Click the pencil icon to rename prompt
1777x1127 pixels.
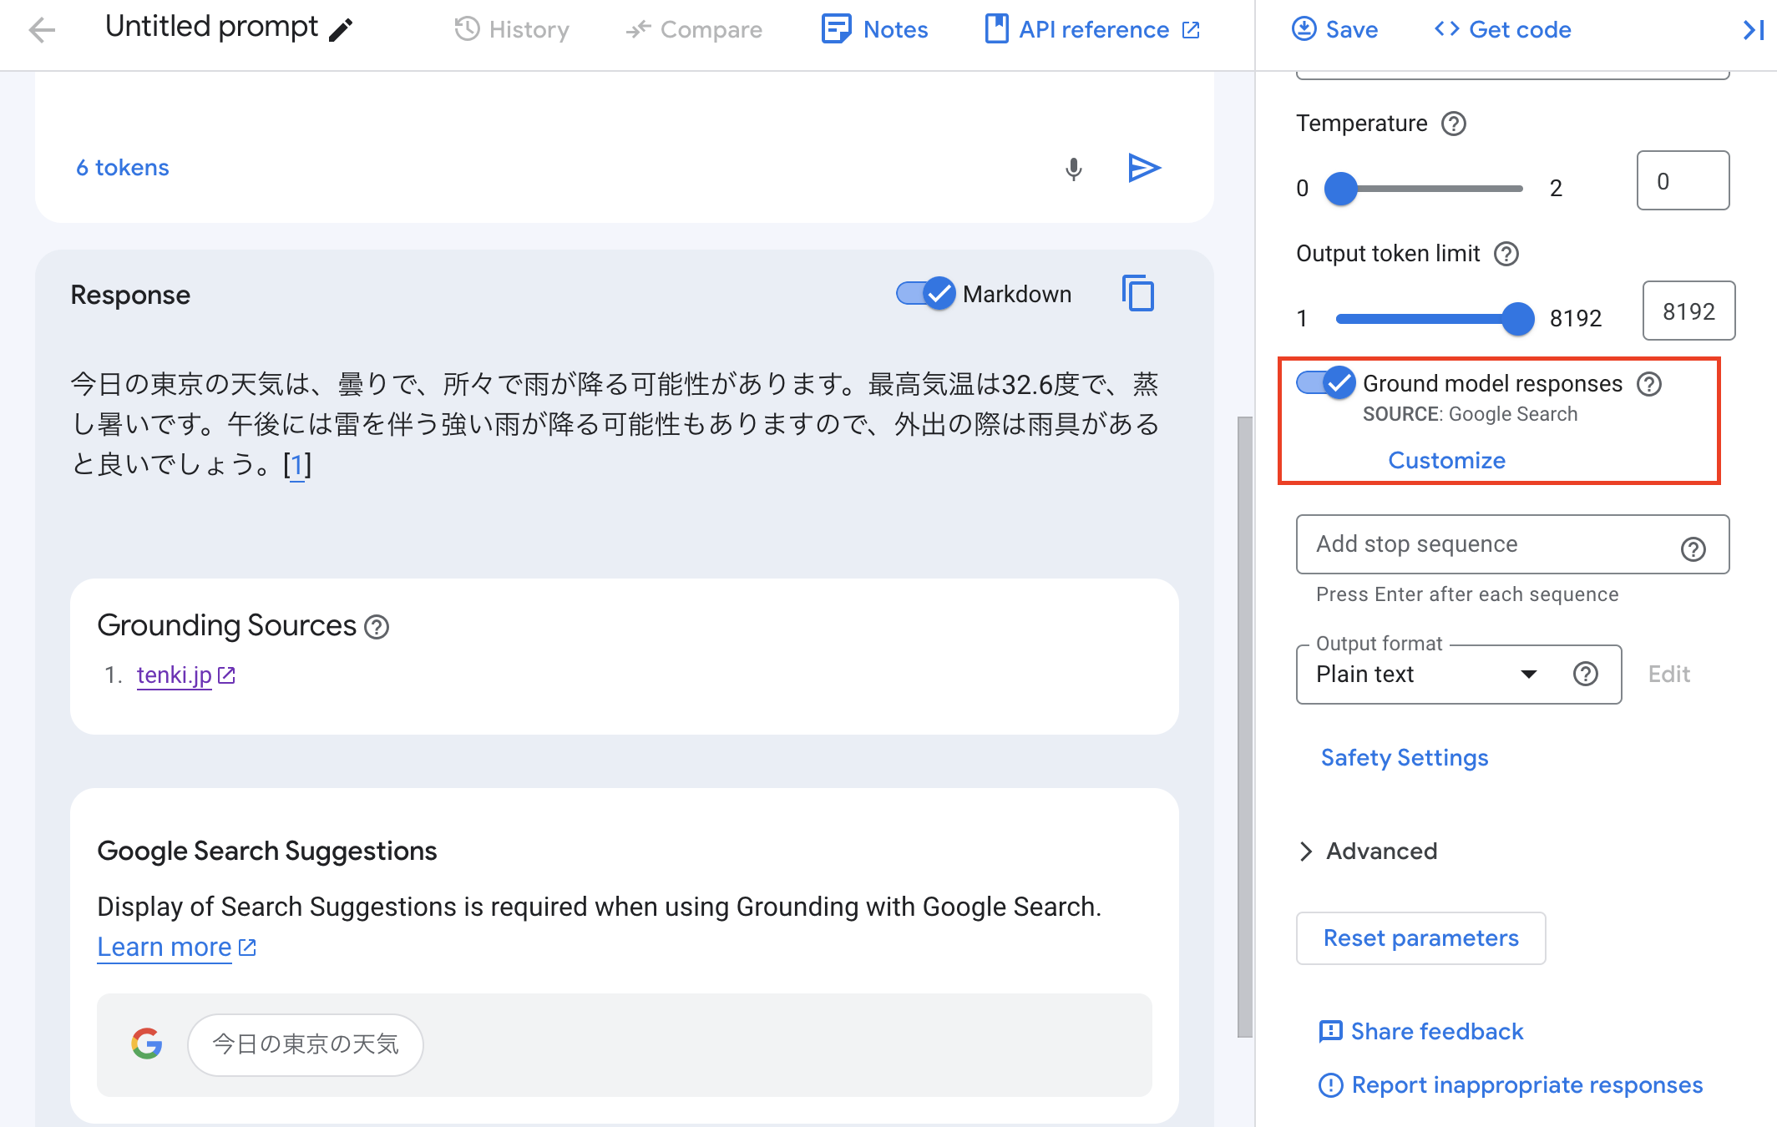pyautogui.click(x=341, y=30)
